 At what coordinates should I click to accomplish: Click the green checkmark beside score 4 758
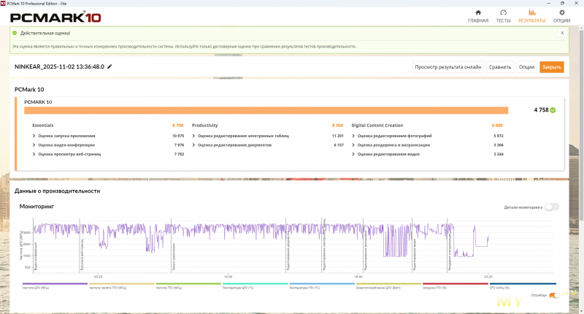553,110
